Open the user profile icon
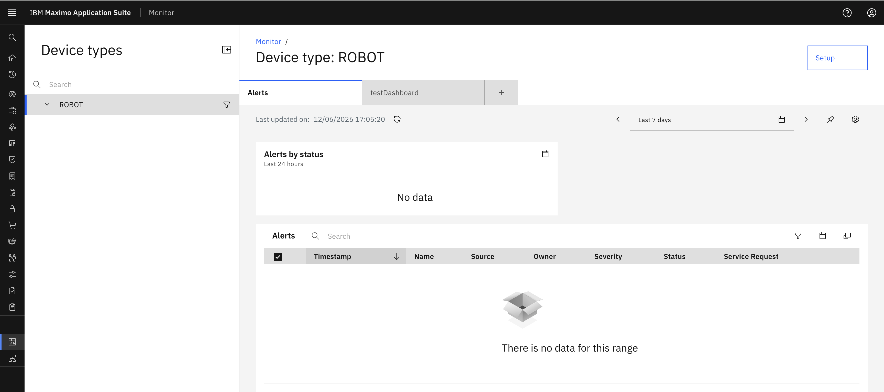 click(x=872, y=13)
